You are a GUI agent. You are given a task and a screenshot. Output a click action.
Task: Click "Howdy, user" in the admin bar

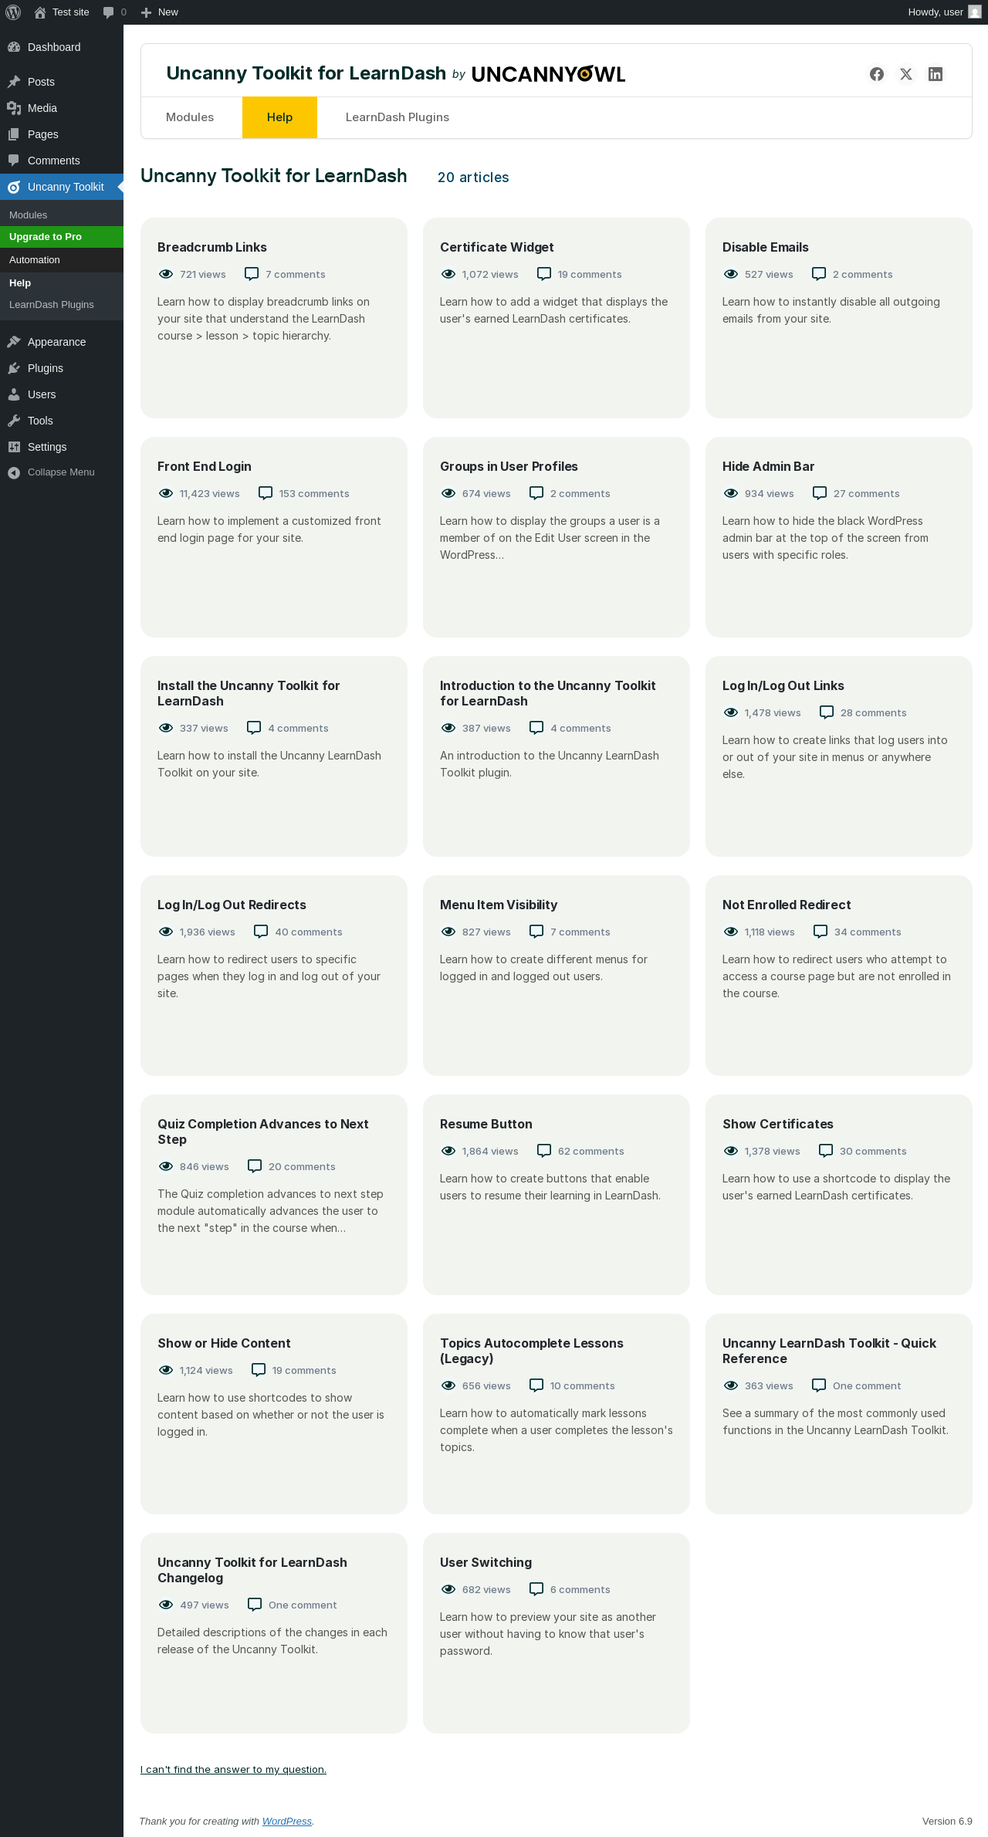[936, 12]
